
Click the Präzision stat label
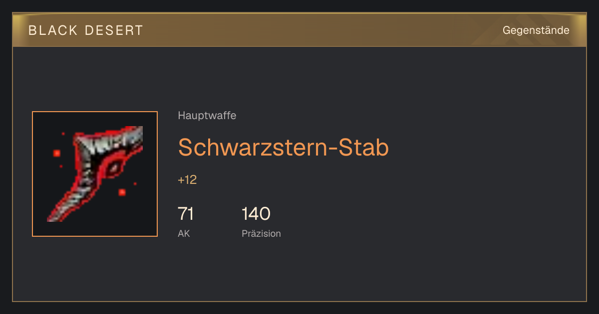[x=261, y=233]
